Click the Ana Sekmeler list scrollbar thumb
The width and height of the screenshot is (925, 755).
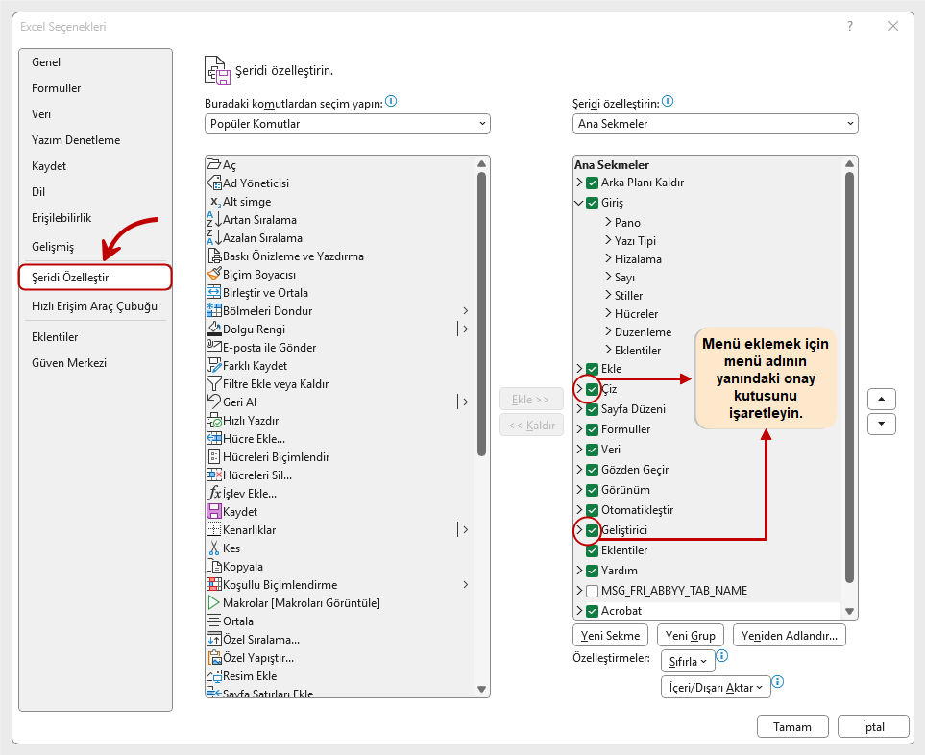click(849, 377)
